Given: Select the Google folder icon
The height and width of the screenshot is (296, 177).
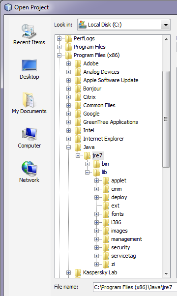Looking at the screenshot, I should tap(78, 114).
